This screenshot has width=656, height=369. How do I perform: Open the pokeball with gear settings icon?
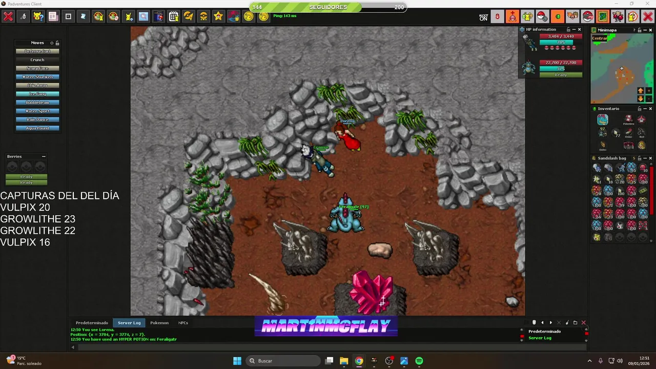(x=542, y=16)
